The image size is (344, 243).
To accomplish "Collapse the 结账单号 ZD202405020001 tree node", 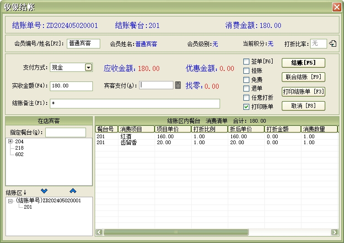I will (x=10, y=200).
